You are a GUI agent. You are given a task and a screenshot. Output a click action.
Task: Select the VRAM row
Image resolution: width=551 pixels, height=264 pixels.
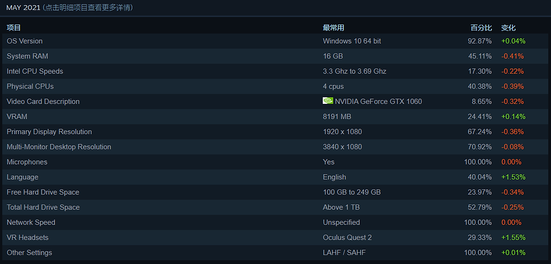coord(275,117)
